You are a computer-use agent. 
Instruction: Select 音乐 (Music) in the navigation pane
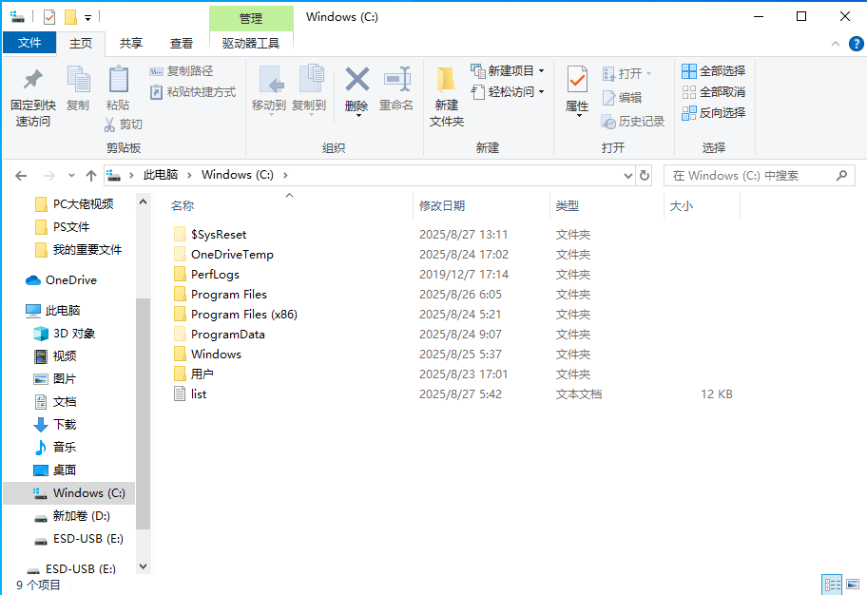point(65,447)
